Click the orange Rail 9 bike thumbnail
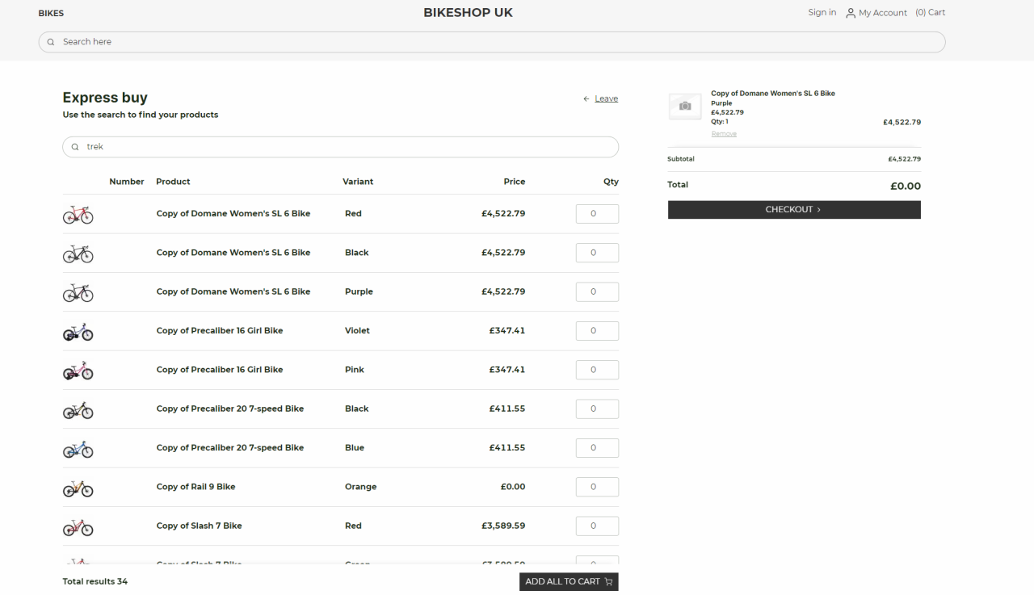The height and width of the screenshot is (595, 1034). [x=78, y=488]
